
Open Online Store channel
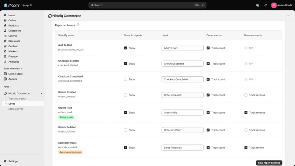(15, 74)
